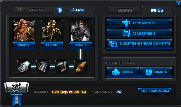Open the Infos tab
The image size is (181, 107).
(157, 10)
